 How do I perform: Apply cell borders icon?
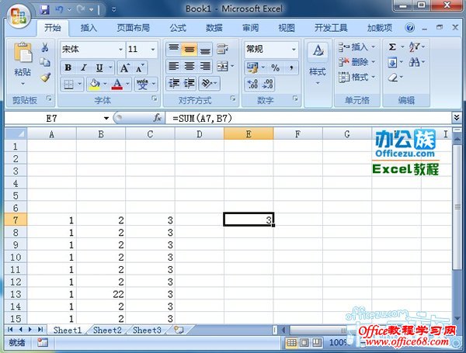click(x=68, y=85)
